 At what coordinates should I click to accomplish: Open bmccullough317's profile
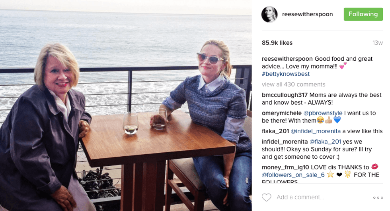click(x=284, y=95)
